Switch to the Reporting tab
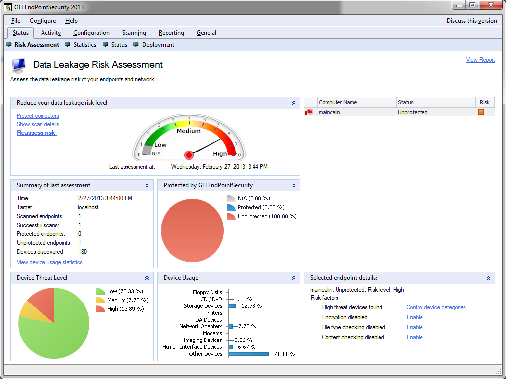Screen dimensions: 506x379 point(171,33)
